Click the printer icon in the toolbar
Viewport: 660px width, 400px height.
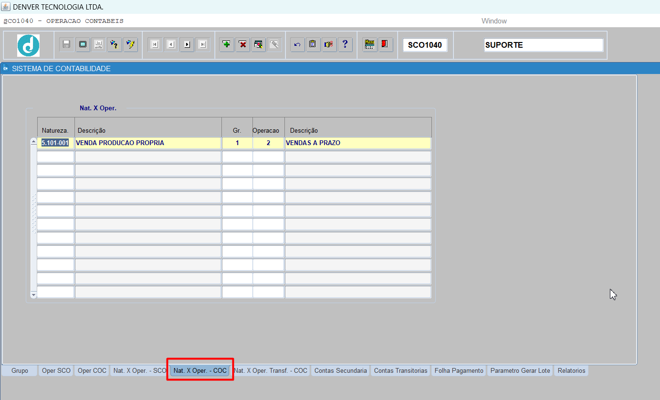(99, 44)
